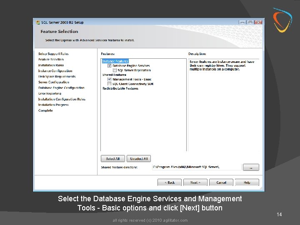Click the Unselect All button

point(139,159)
